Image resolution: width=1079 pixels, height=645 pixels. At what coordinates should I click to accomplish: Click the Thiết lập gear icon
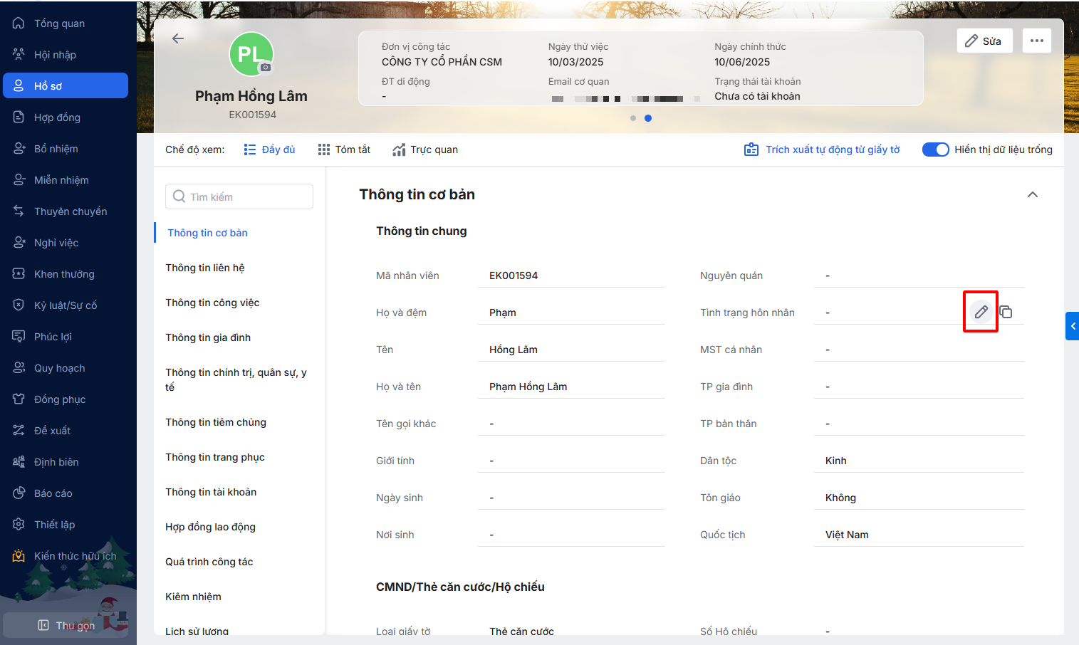[x=19, y=525]
